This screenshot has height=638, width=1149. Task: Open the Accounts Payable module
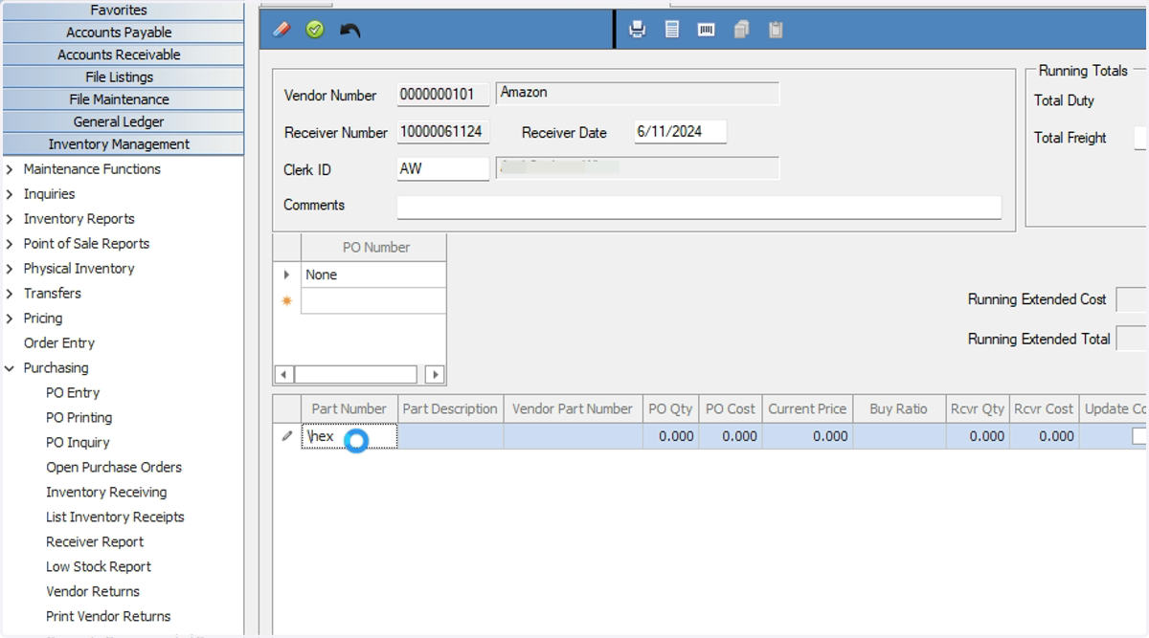123,32
